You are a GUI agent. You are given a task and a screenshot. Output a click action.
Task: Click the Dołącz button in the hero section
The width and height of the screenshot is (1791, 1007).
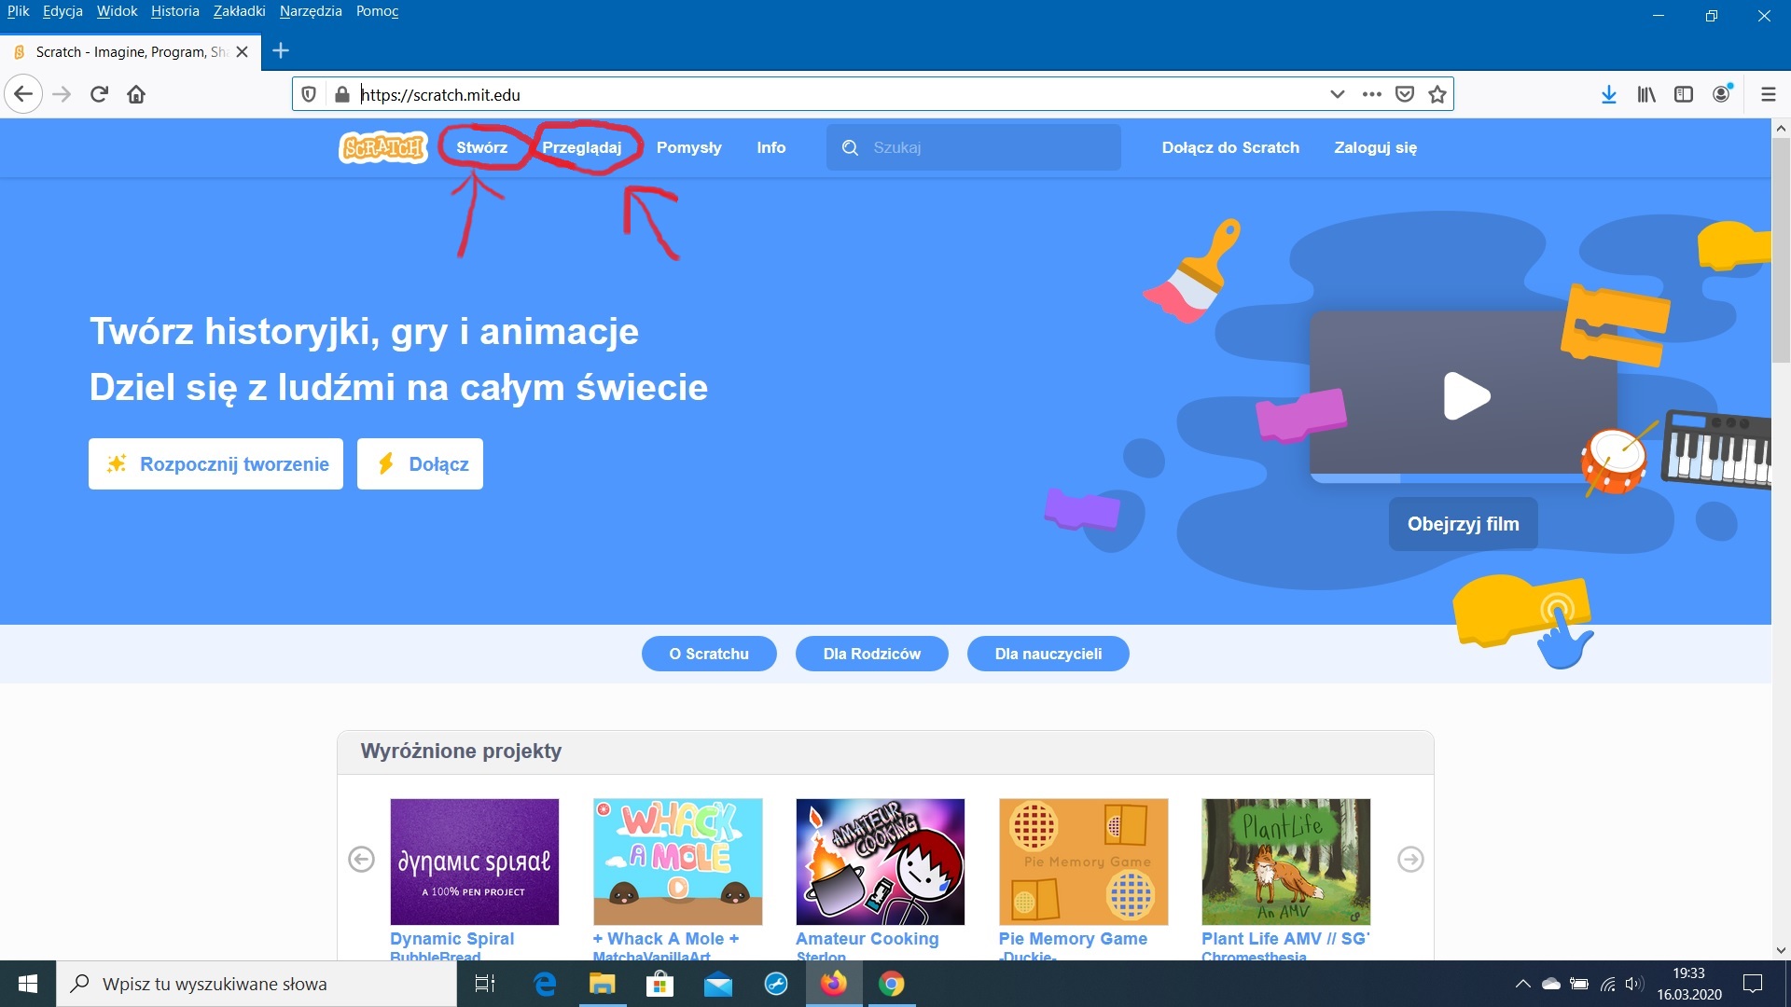(420, 463)
